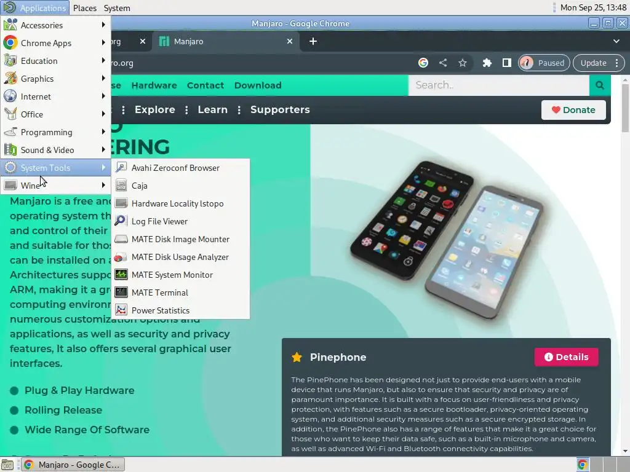
Task: Close the first browser tab
Action: pos(143,41)
